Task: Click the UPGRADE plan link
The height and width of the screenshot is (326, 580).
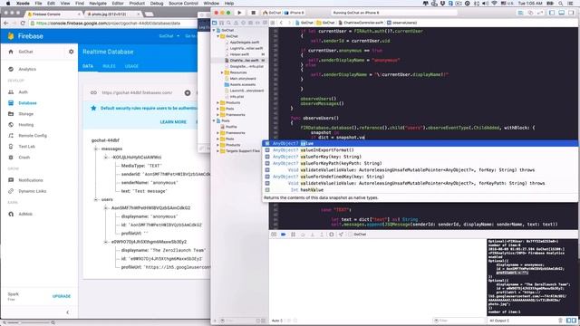Action: [x=62, y=296]
